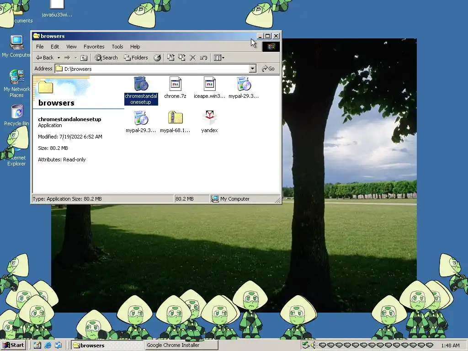
Task: Click the 'Type: Application Size: 80.2 MB' status text
Action: click(67, 199)
